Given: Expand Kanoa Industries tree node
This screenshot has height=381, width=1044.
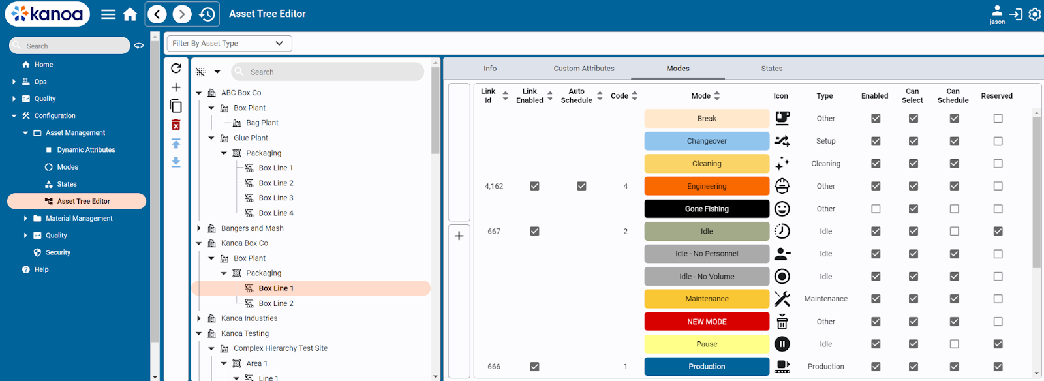Looking at the screenshot, I should tap(199, 318).
